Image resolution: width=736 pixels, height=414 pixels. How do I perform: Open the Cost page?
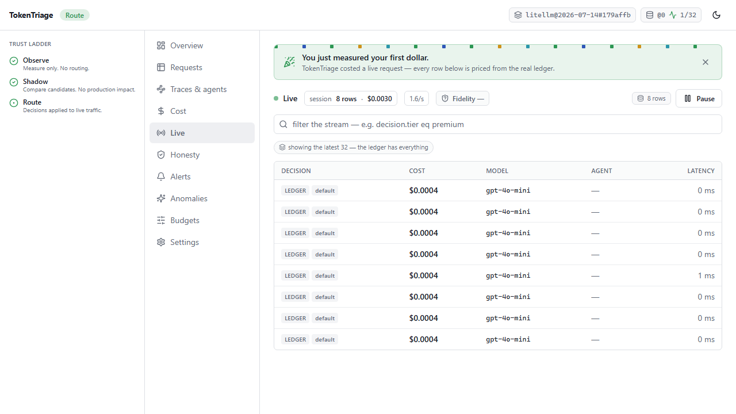point(202,111)
